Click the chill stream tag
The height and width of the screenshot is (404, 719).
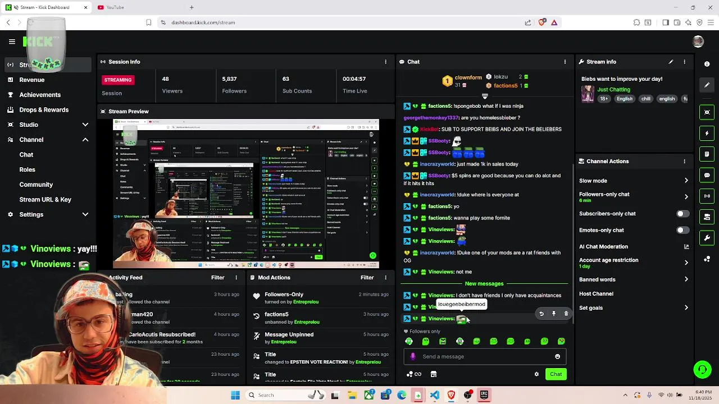coord(646,99)
